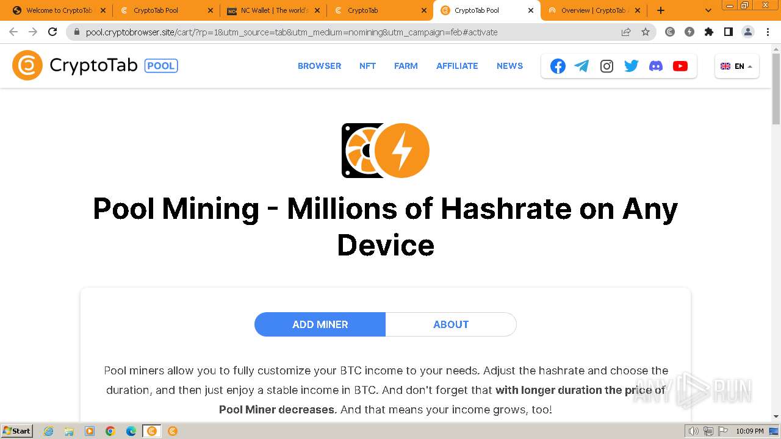This screenshot has height=439, width=781.
Task: Open the AFFILIATE navigation link
Action: [457, 66]
